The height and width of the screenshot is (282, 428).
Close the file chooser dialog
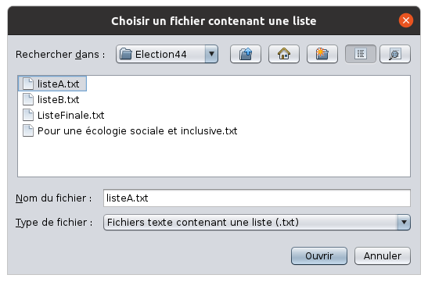[x=406, y=20]
